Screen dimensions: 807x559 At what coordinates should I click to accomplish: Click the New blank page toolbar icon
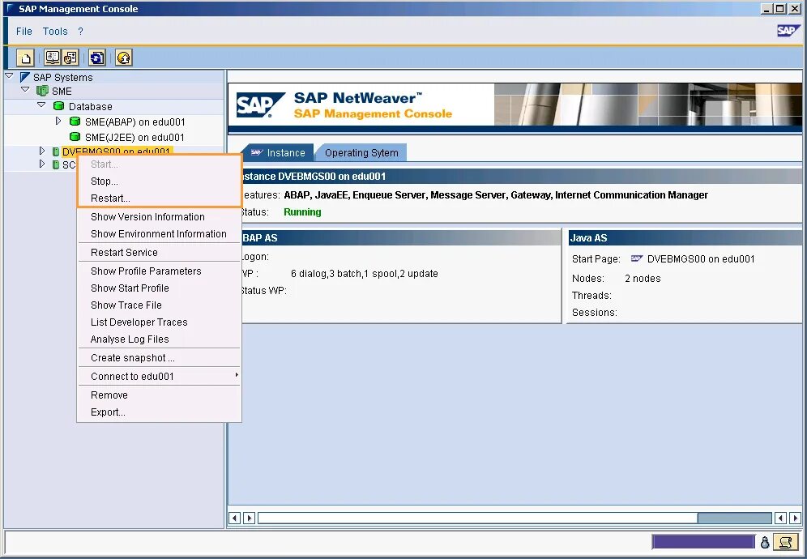[x=25, y=58]
